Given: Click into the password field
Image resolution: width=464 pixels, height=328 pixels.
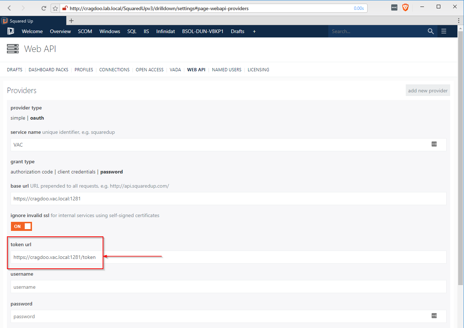Looking at the screenshot, I should [x=229, y=316].
